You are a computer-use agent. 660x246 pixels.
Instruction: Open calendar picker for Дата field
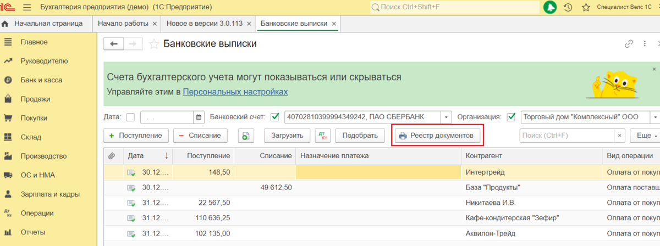click(199, 117)
